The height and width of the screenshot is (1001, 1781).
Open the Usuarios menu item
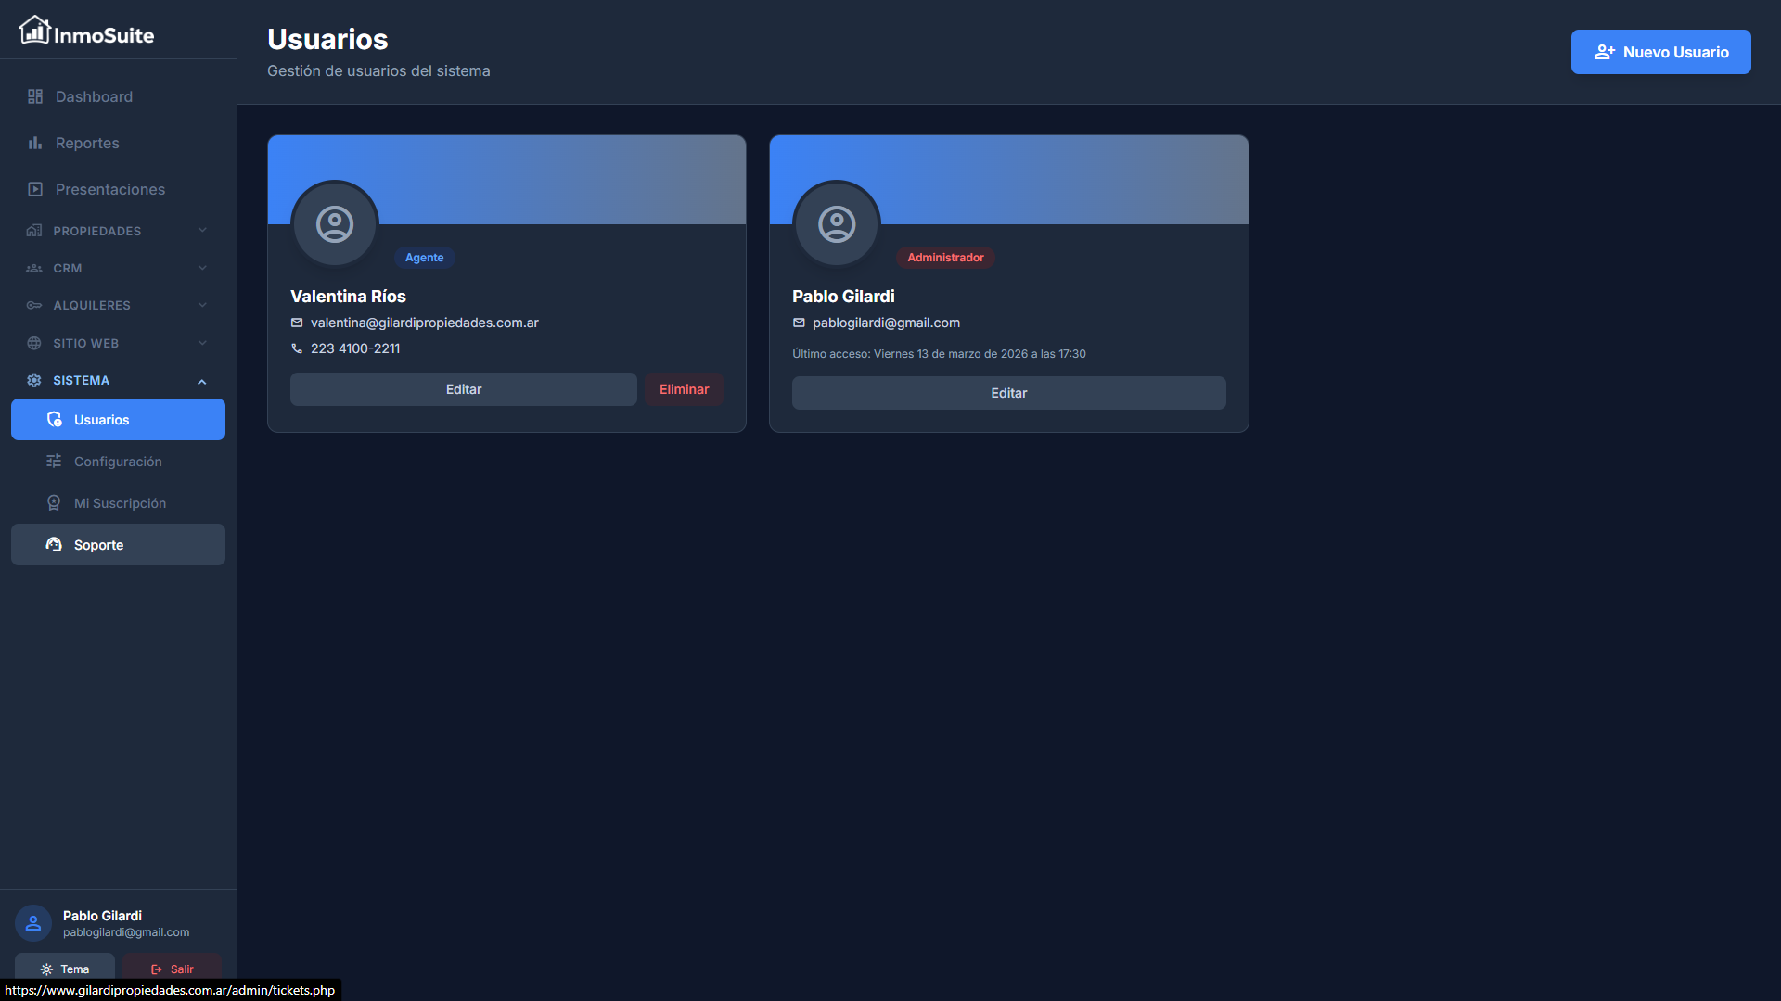118,420
